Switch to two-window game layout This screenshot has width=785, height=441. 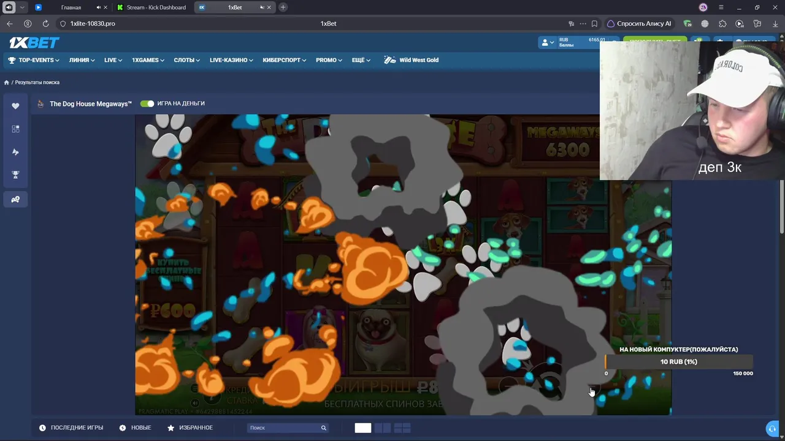(383, 428)
